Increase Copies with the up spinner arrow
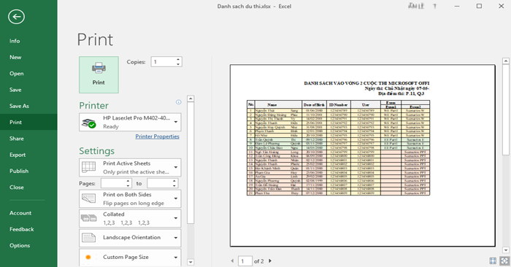511x267 pixels. click(178, 60)
